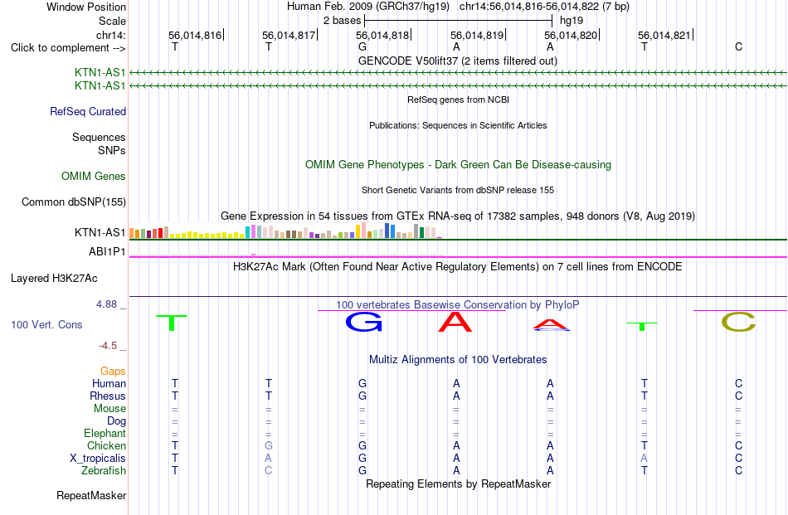The width and height of the screenshot is (788, 515).
Task: Click base G in the reference sequence row
Action: (x=362, y=46)
